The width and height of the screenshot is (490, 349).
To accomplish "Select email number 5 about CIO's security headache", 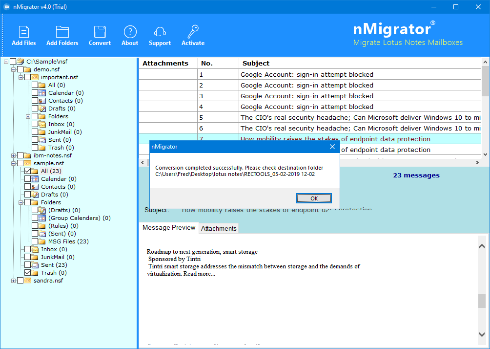I will pos(310,118).
